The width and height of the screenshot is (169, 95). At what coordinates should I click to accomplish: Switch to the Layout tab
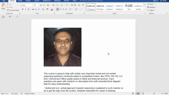tap(37, 1)
